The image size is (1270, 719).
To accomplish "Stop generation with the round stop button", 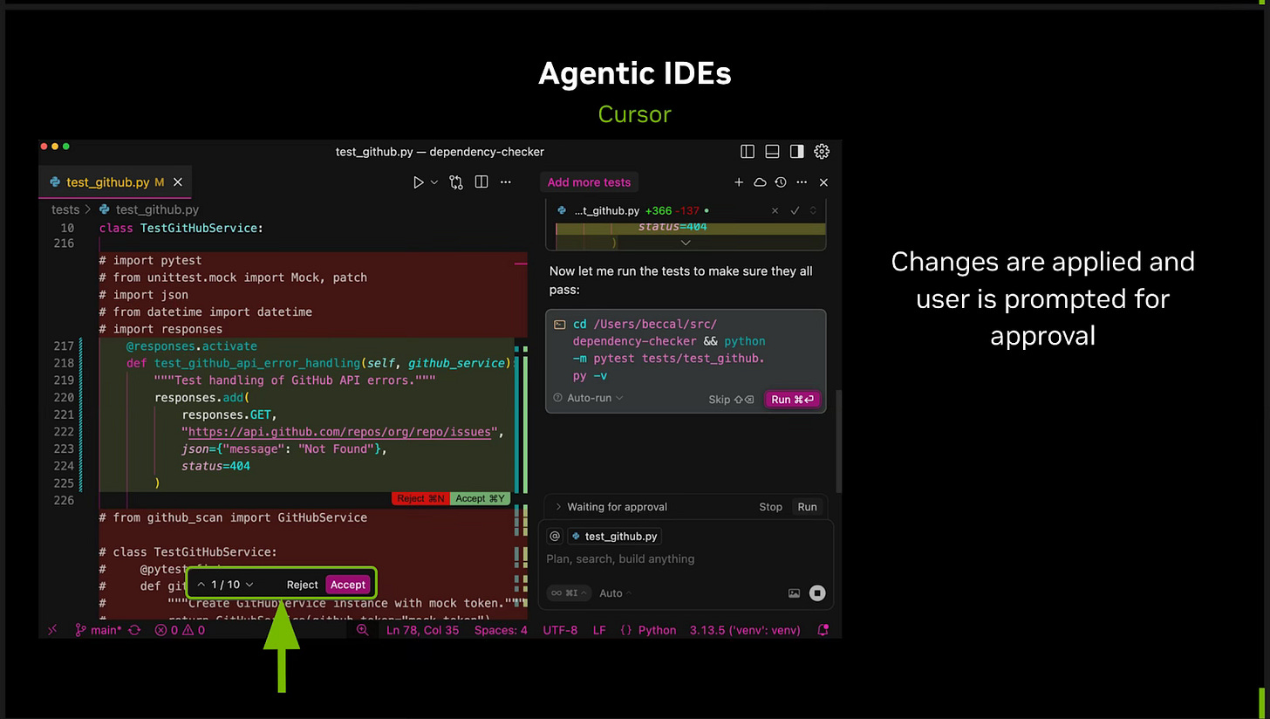I will click(x=817, y=593).
